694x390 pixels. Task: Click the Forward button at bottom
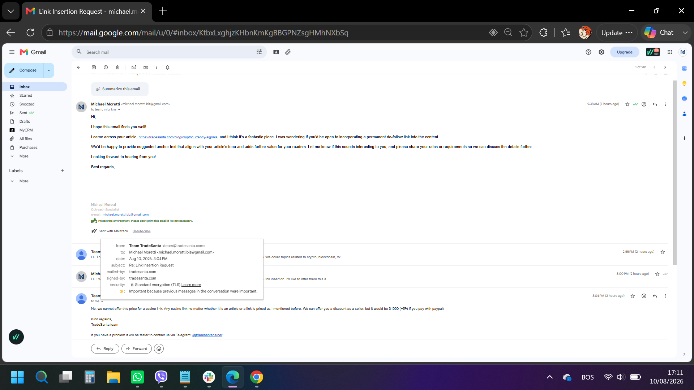(x=137, y=349)
